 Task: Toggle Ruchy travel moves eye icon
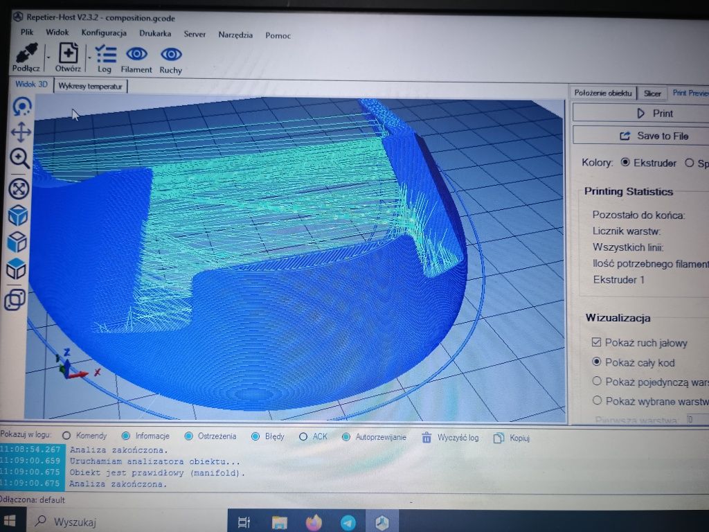click(x=171, y=55)
